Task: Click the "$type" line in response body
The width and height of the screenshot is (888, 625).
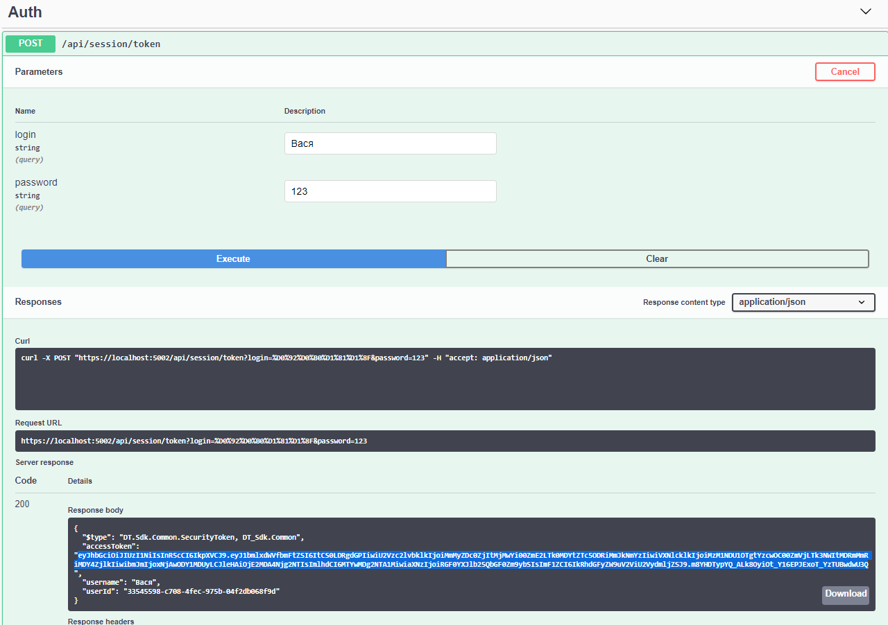Action: click(193, 537)
